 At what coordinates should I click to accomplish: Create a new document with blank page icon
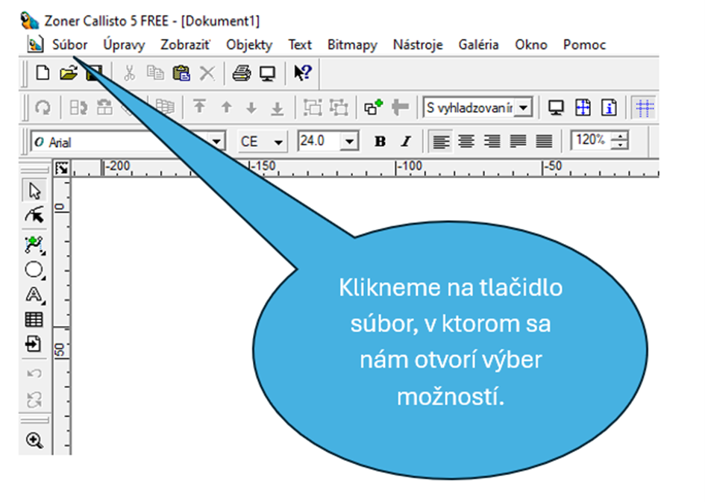(43, 73)
